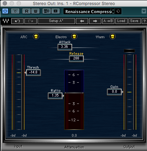Click the Ratio value 1.35 control

click(55, 96)
